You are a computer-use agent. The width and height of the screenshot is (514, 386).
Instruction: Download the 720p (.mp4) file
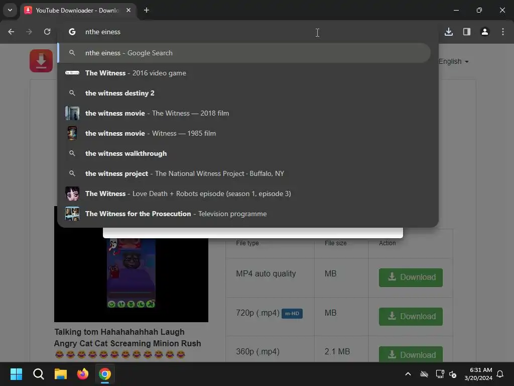(411, 317)
